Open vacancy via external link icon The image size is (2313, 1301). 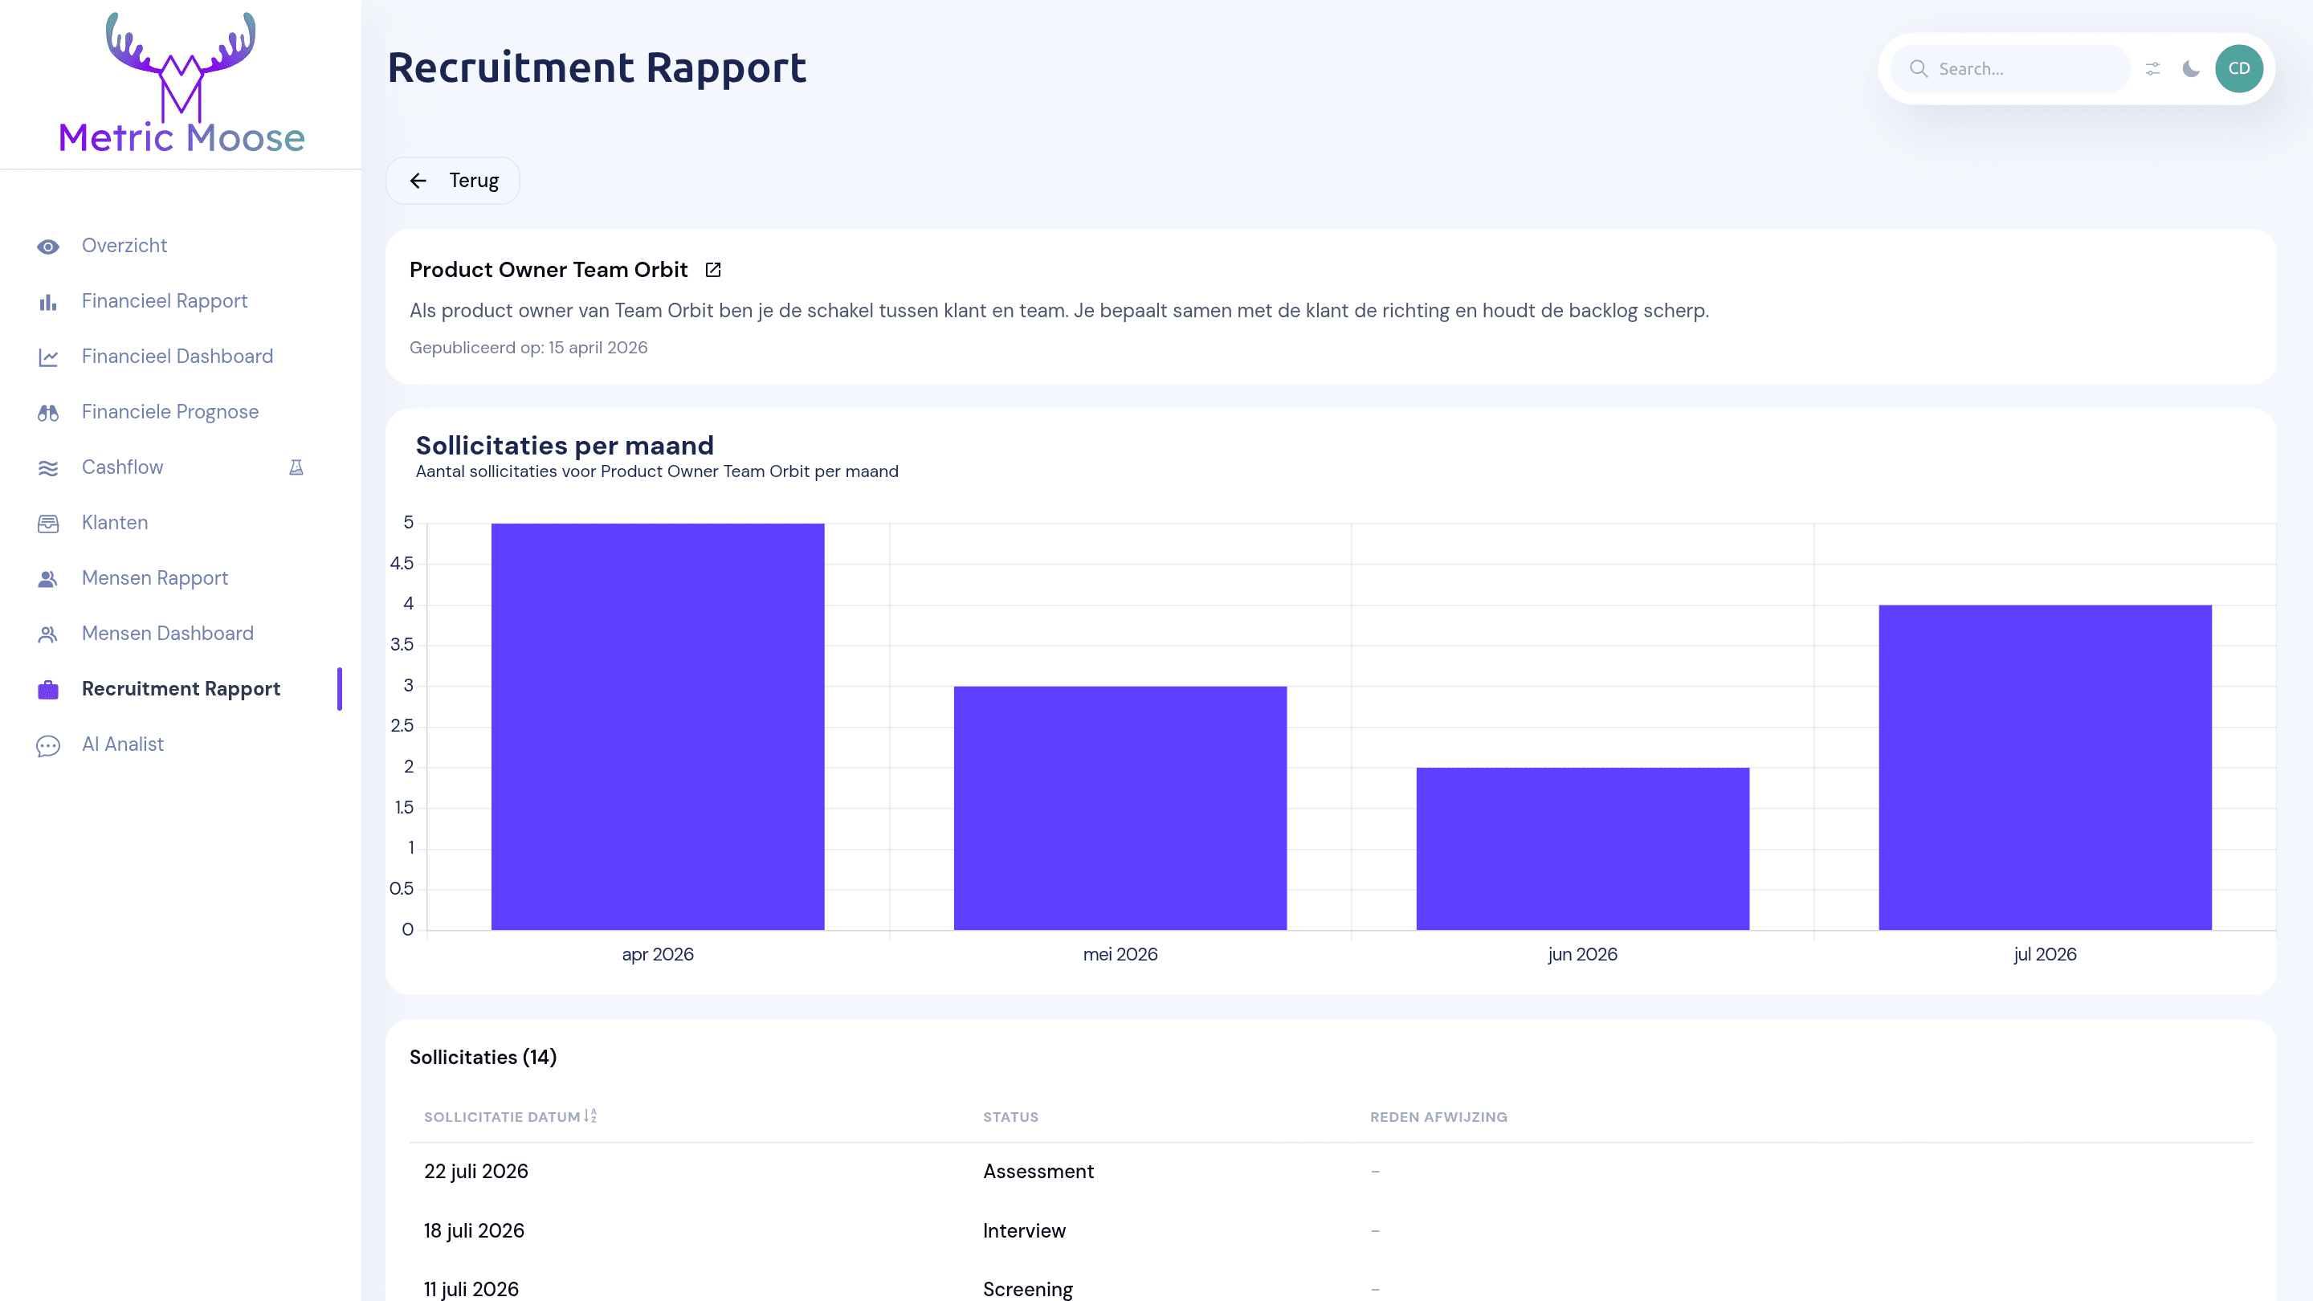point(713,271)
